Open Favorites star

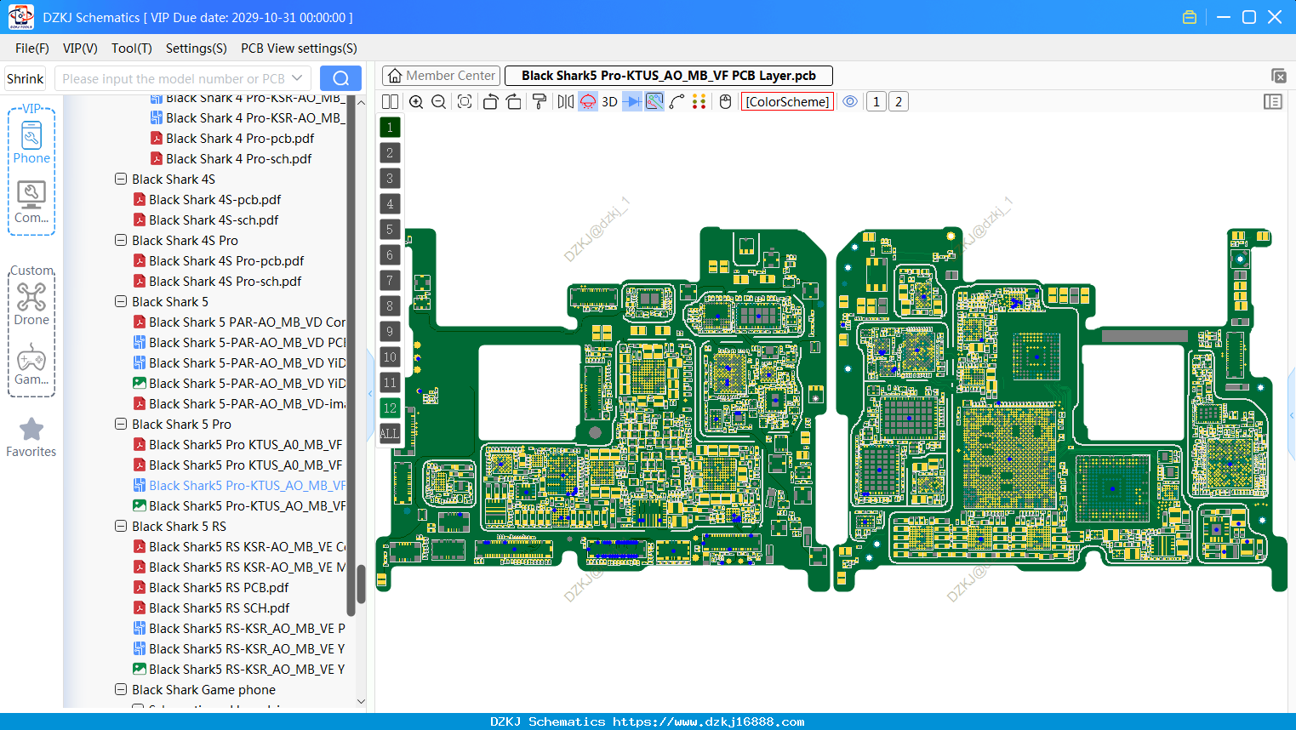(x=31, y=437)
